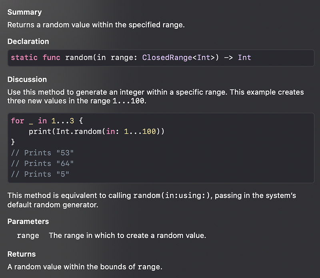Screen dimensions: 320x278
Task: Select the range parameter label under Parameters
Action: [x=27, y=236]
